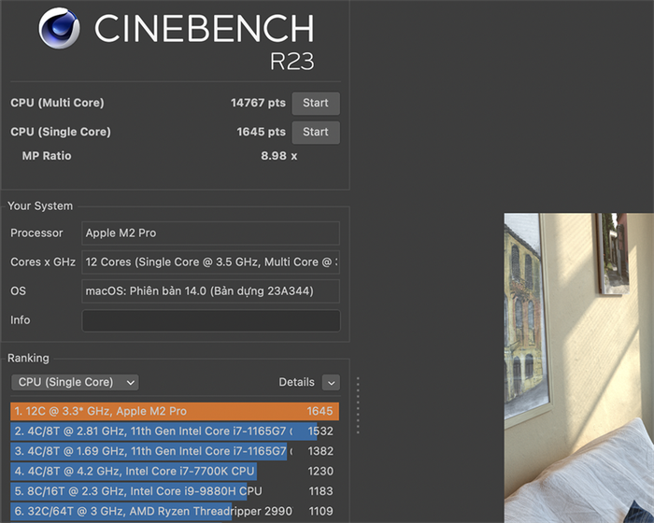Select the Intel Core i9-9880H ranking row

[175, 491]
